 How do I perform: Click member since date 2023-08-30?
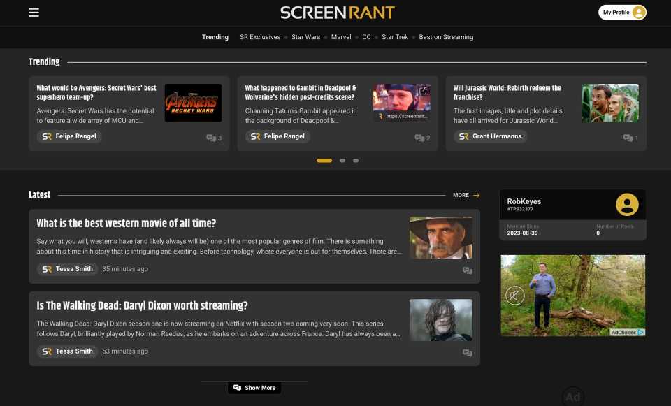point(522,233)
